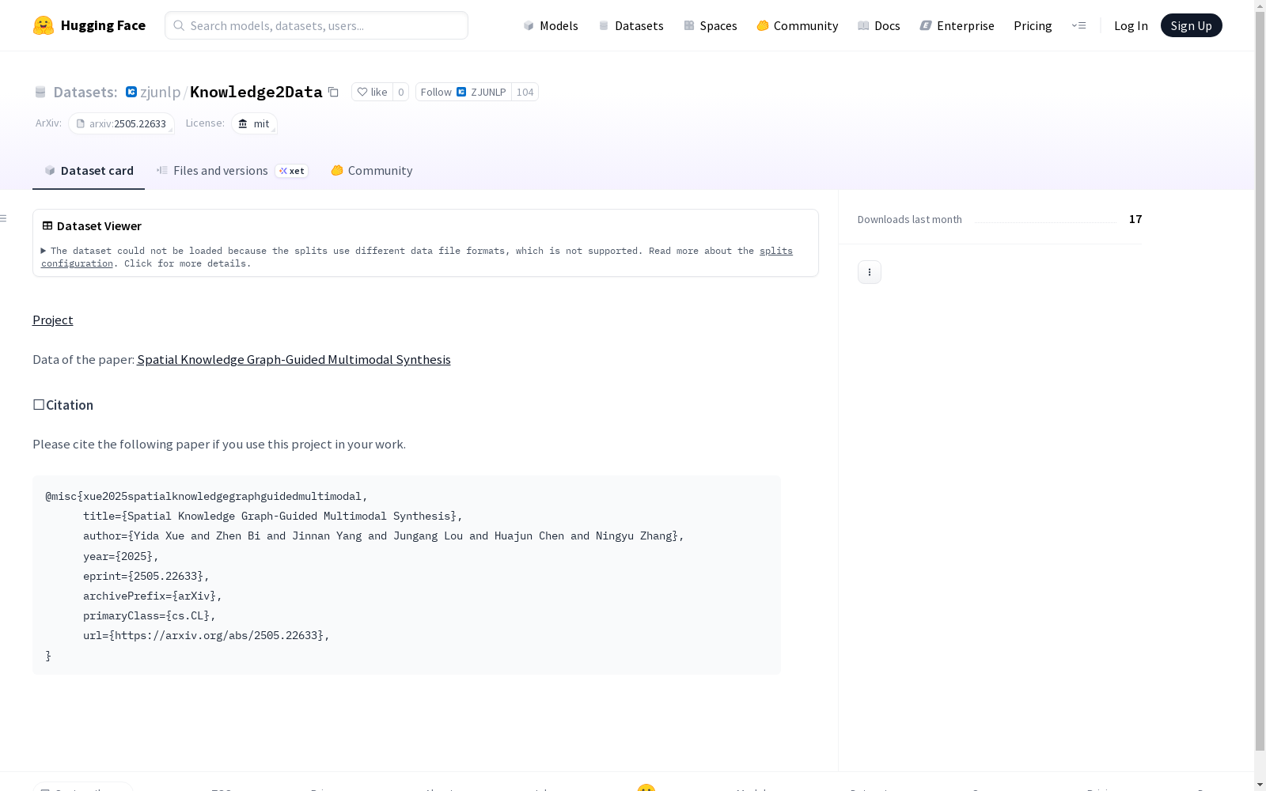This screenshot has height=791, width=1266.
Task: Open the ZJUNLP follower count 104
Action: tap(525, 92)
